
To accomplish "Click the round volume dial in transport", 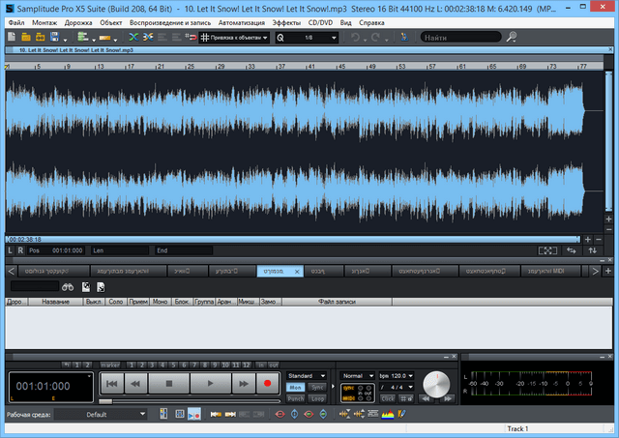I will 437,387.
